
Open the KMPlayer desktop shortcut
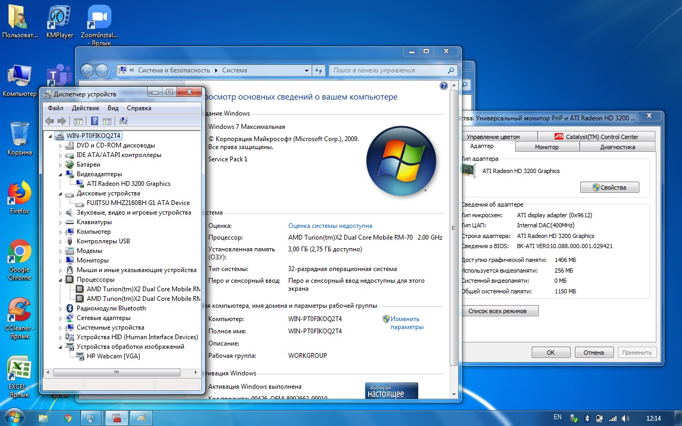click(60, 21)
